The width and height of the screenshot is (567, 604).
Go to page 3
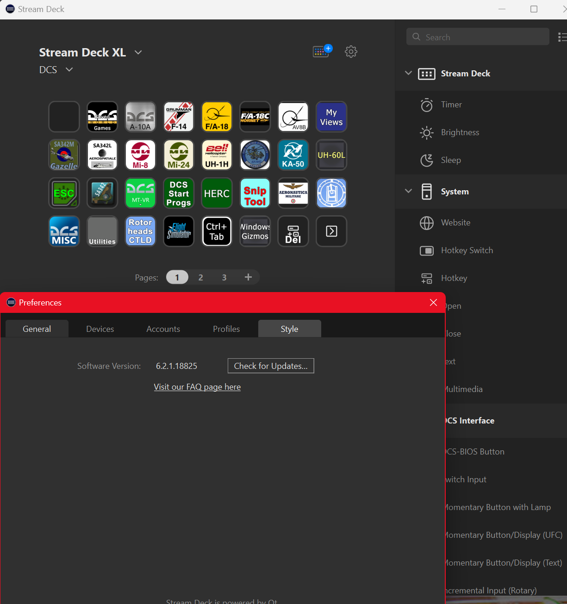point(224,277)
